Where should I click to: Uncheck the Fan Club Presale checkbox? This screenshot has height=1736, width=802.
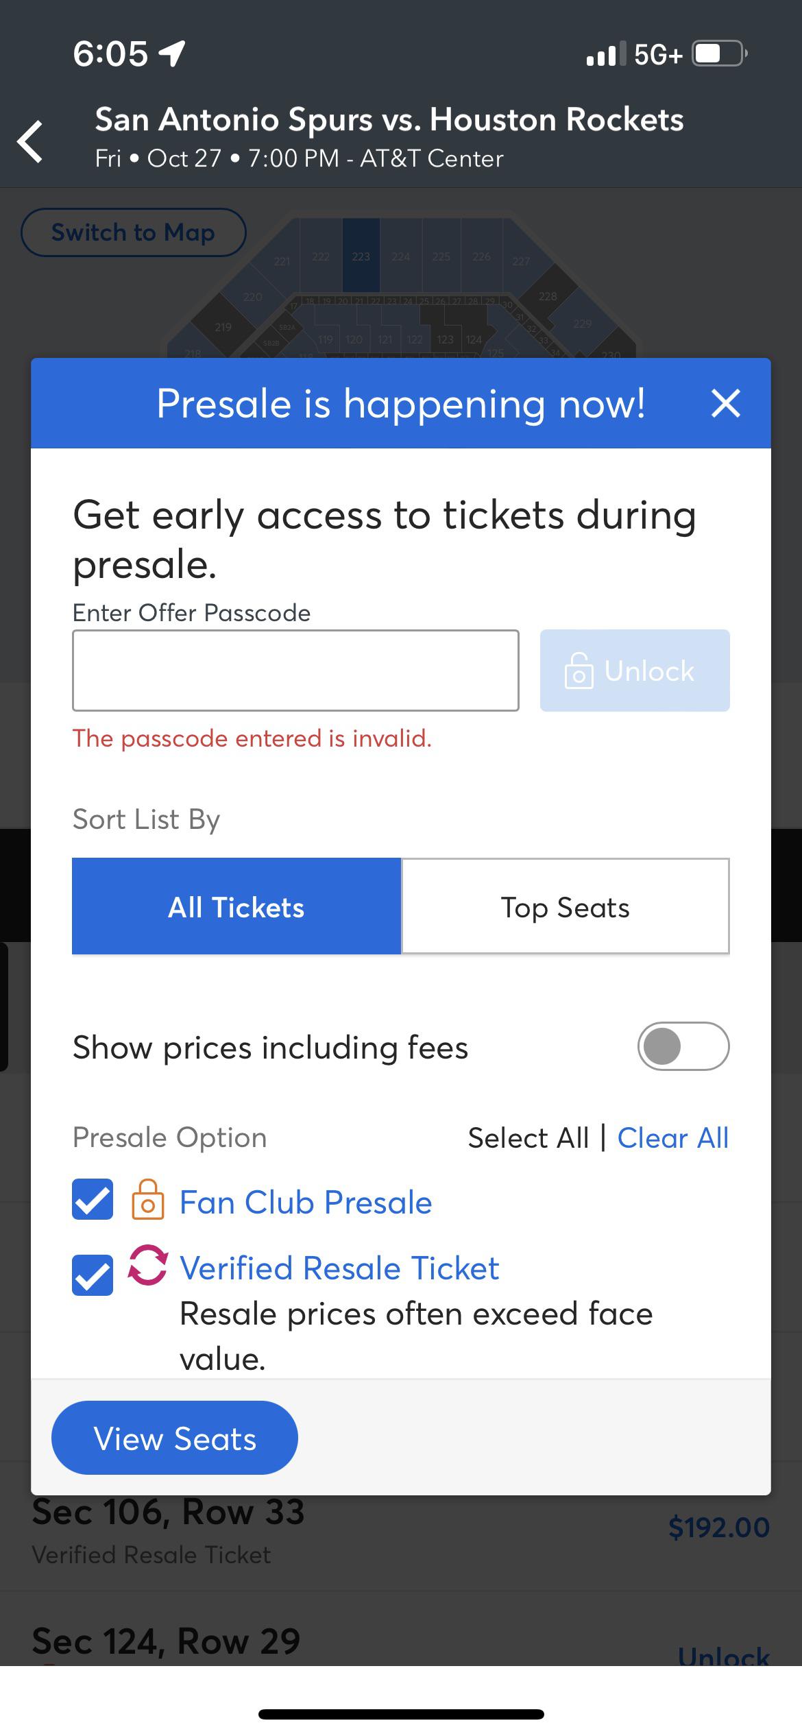(93, 1199)
